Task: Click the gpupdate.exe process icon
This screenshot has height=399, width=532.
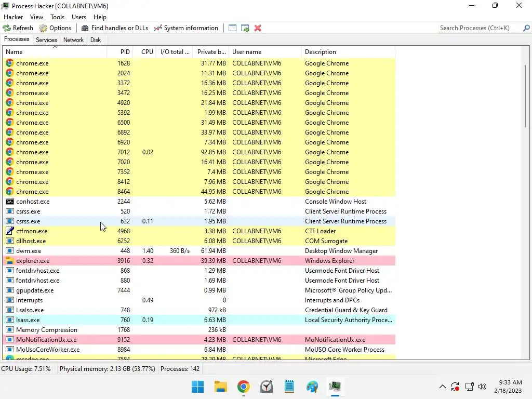Action: tap(10, 290)
